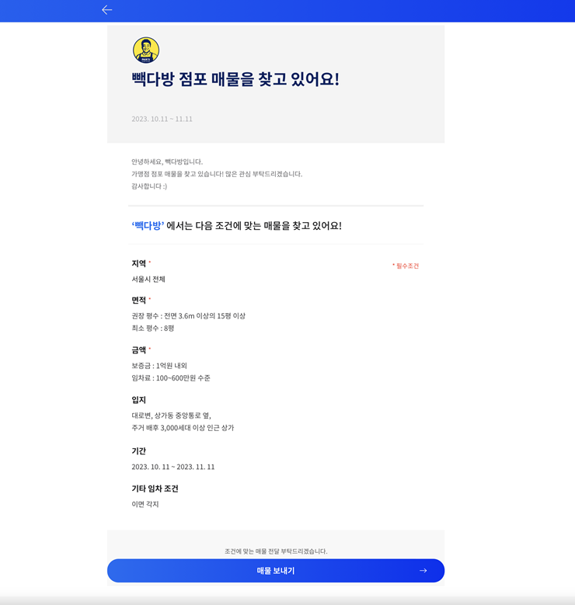Click the 지역 section label

point(138,263)
